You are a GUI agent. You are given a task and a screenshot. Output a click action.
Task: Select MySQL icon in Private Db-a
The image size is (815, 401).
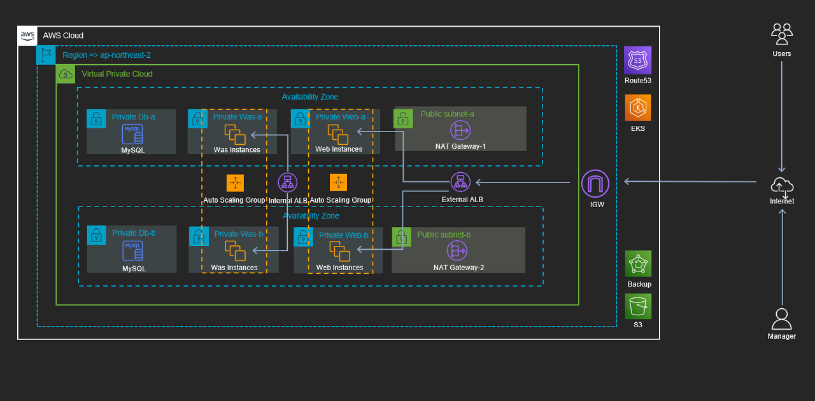(133, 135)
